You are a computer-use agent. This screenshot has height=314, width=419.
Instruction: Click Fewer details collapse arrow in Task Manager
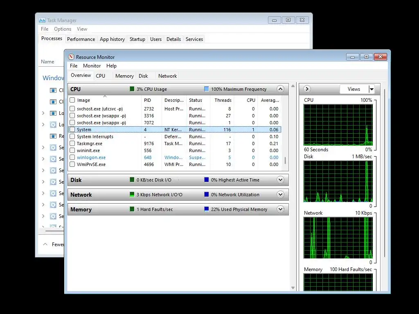pos(45,244)
